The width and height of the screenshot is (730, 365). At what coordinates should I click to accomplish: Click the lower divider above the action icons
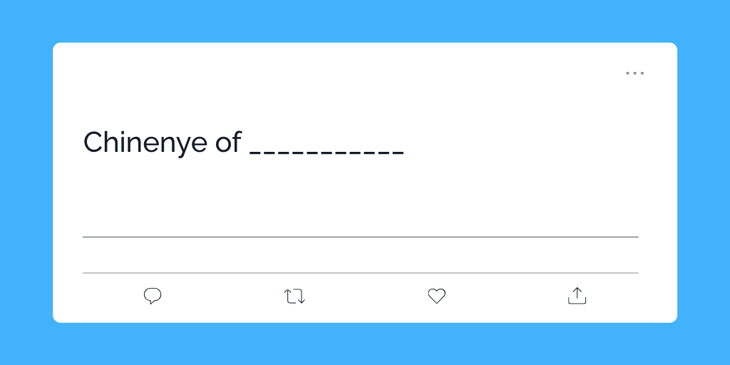360,272
